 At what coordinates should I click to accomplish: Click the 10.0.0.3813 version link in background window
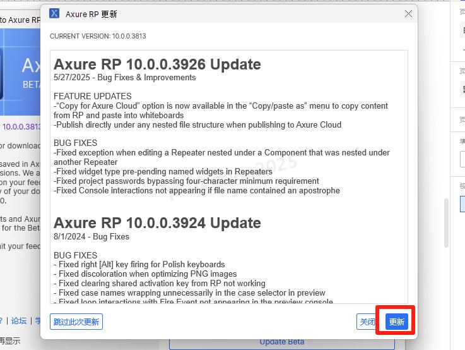click(21, 127)
